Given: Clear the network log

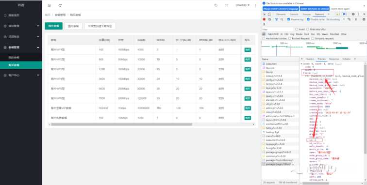Looking at the screenshot, I should click(269, 19).
